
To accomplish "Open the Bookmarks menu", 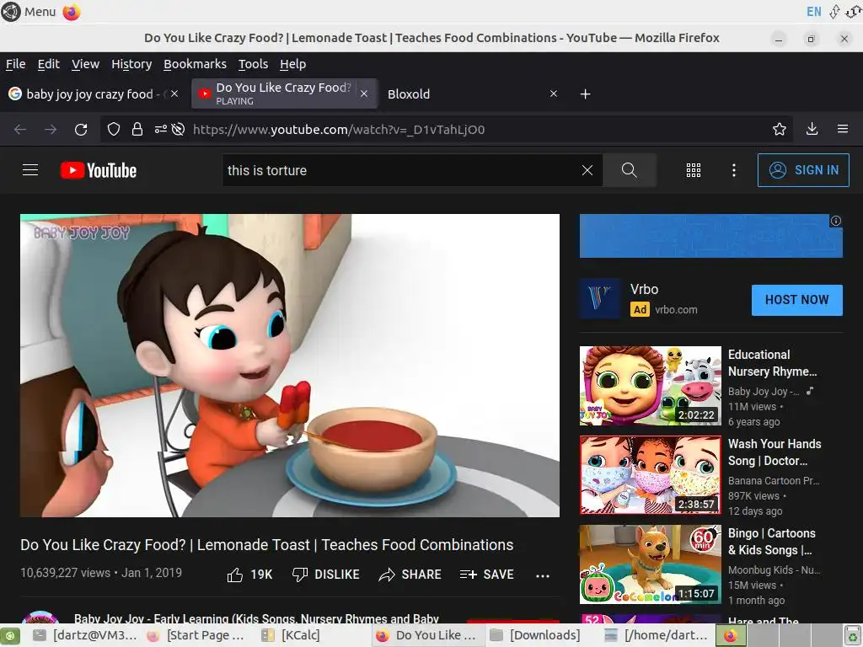I will pyautogui.click(x=195, y=64).
